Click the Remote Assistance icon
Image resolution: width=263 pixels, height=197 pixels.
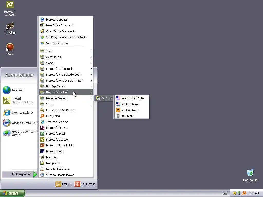click(42, 169)
